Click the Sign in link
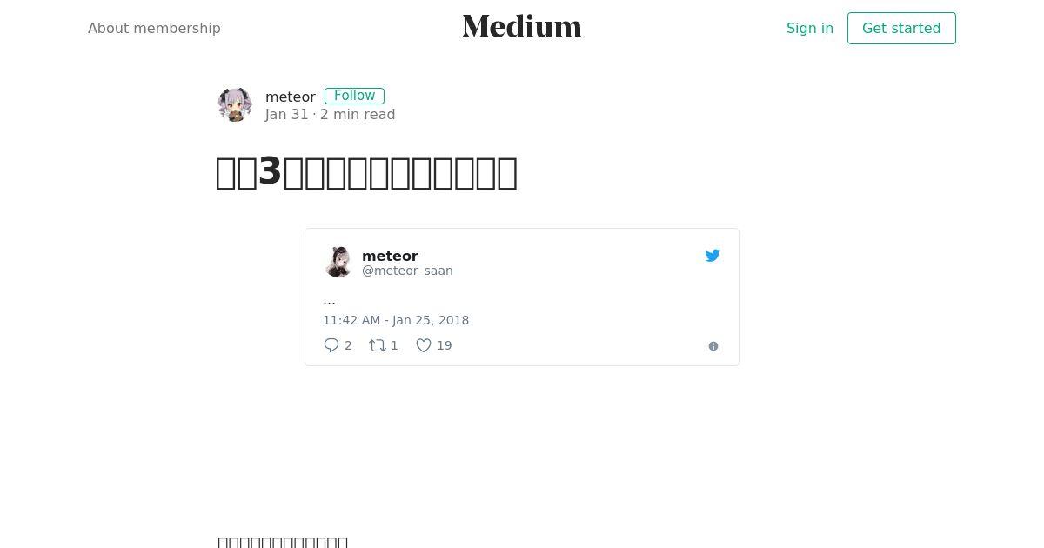This screenshot has width=1044, height=548. click(x=810, y=28)
